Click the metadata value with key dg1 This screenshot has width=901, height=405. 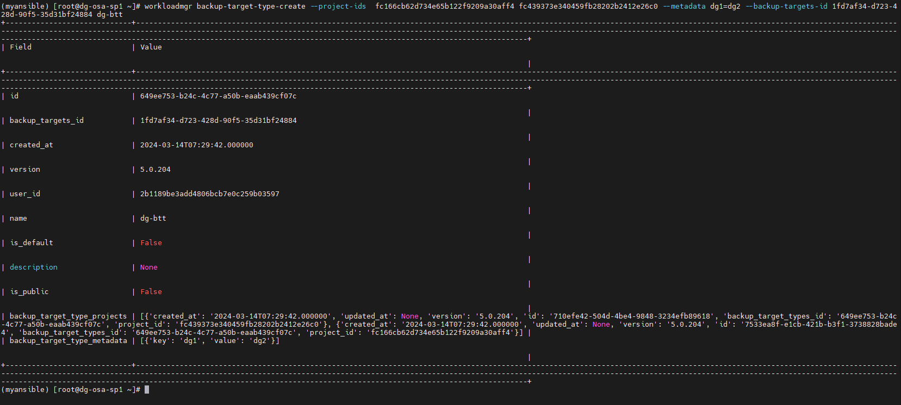(209, 341)
